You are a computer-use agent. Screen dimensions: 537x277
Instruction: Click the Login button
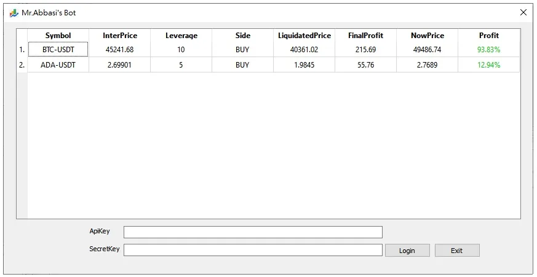(x=407, y=251)
